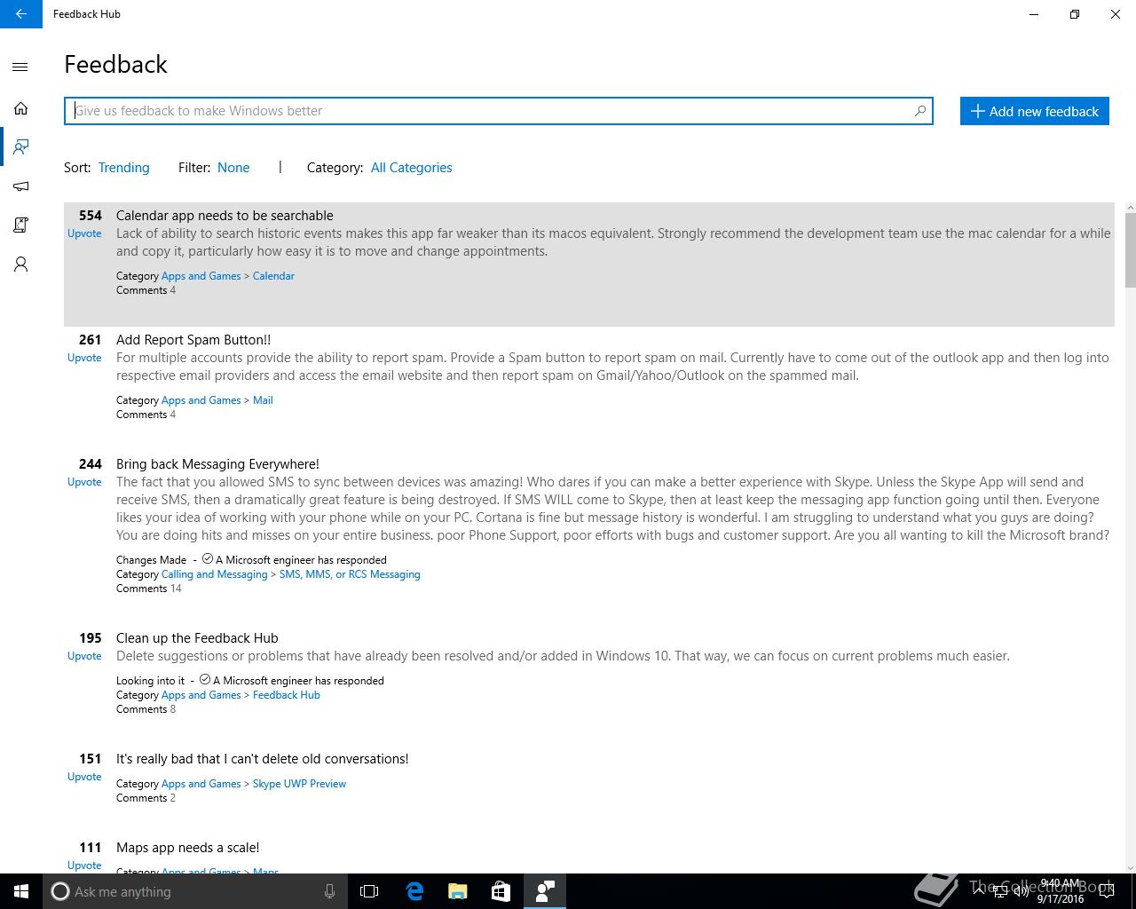1136x909 pixels.
Task: Open 'Calendar app needs to be searchable' title
Action: (x=225, y=216)
